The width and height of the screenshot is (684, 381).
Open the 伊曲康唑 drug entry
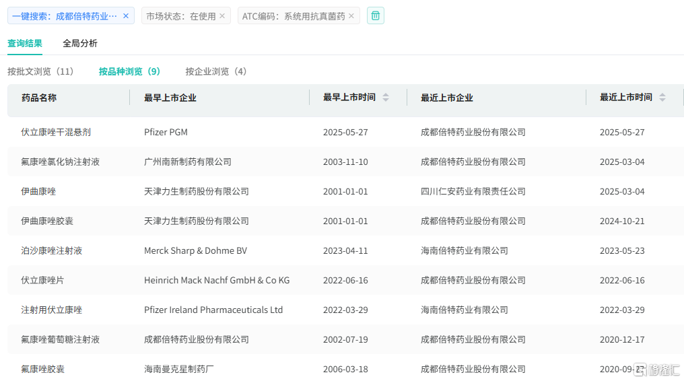pyautogui.click(x=38, y=191)
